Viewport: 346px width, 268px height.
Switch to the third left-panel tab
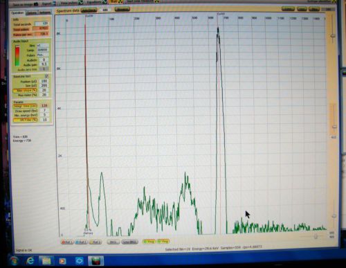point(45,12)
